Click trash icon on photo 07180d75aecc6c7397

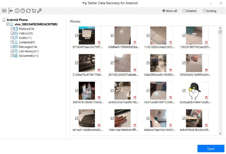point(99,42)
